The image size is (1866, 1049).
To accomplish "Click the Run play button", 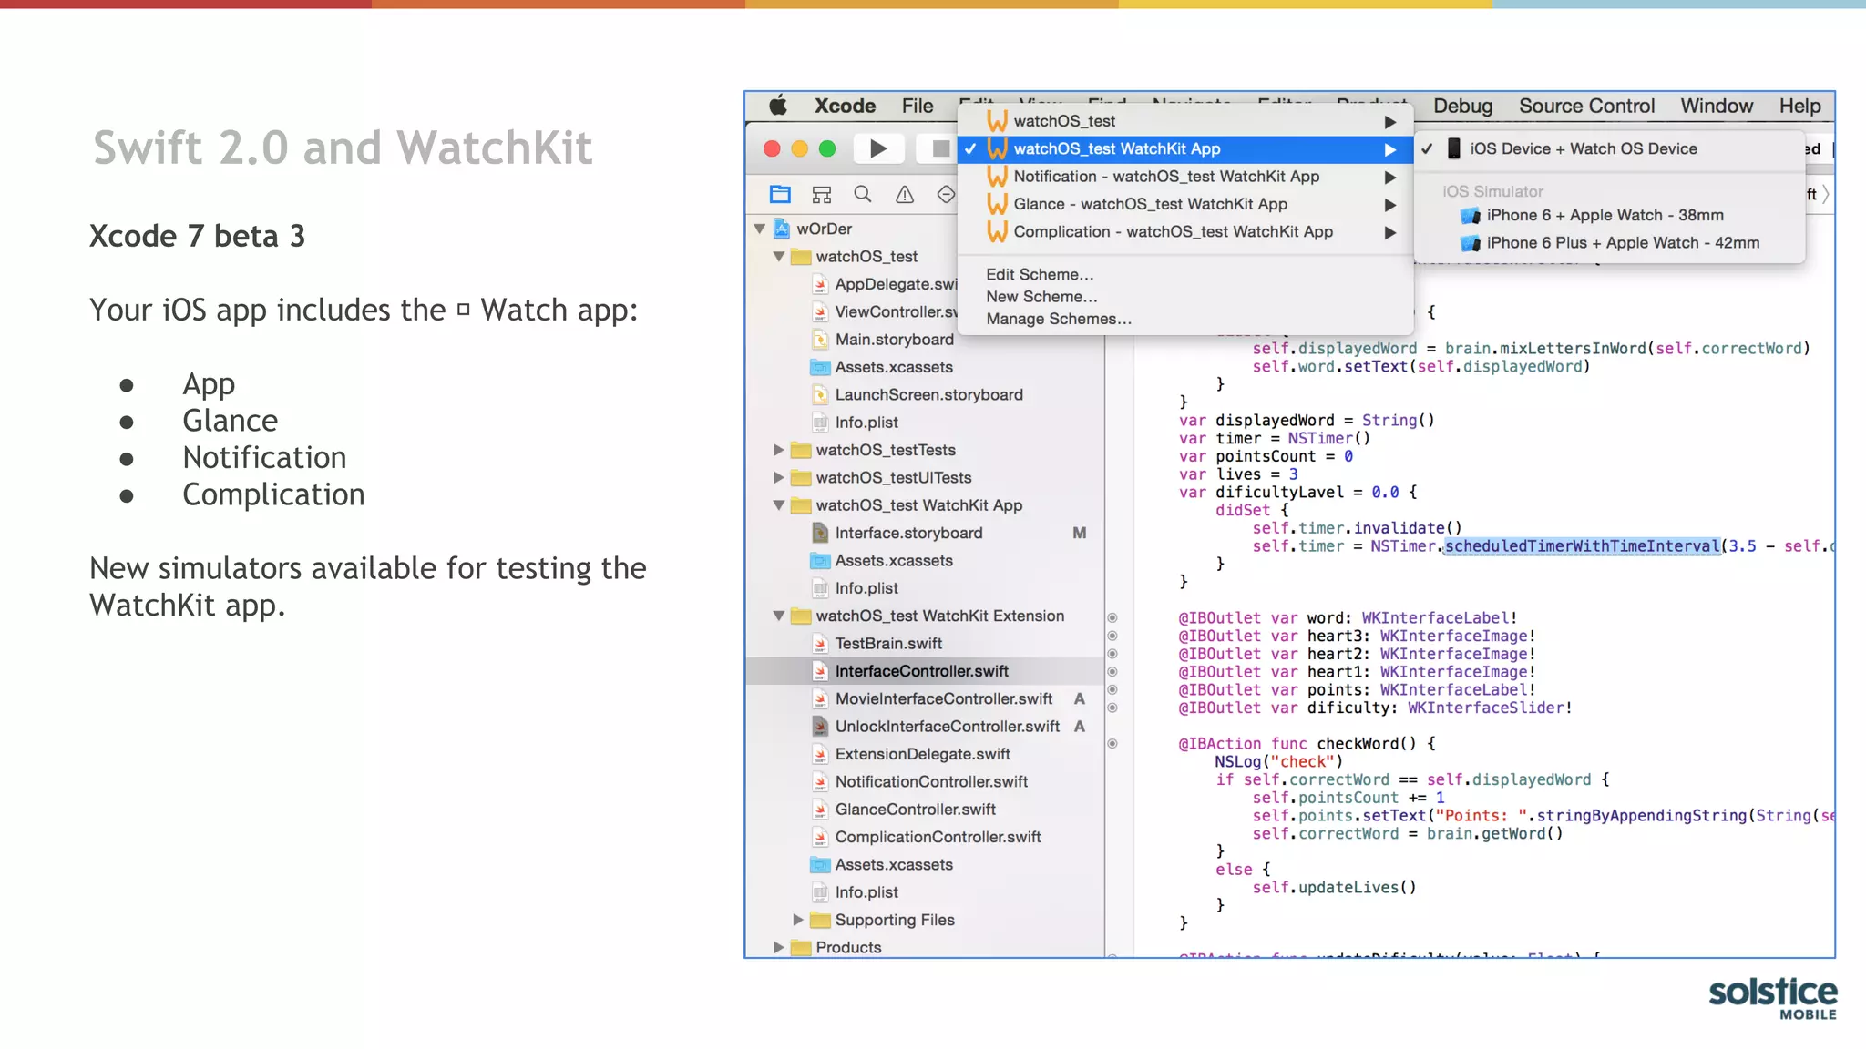I will click(878, 148).
